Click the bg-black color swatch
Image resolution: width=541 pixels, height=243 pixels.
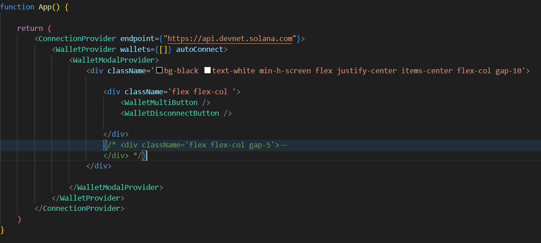(x=159, y=71)
